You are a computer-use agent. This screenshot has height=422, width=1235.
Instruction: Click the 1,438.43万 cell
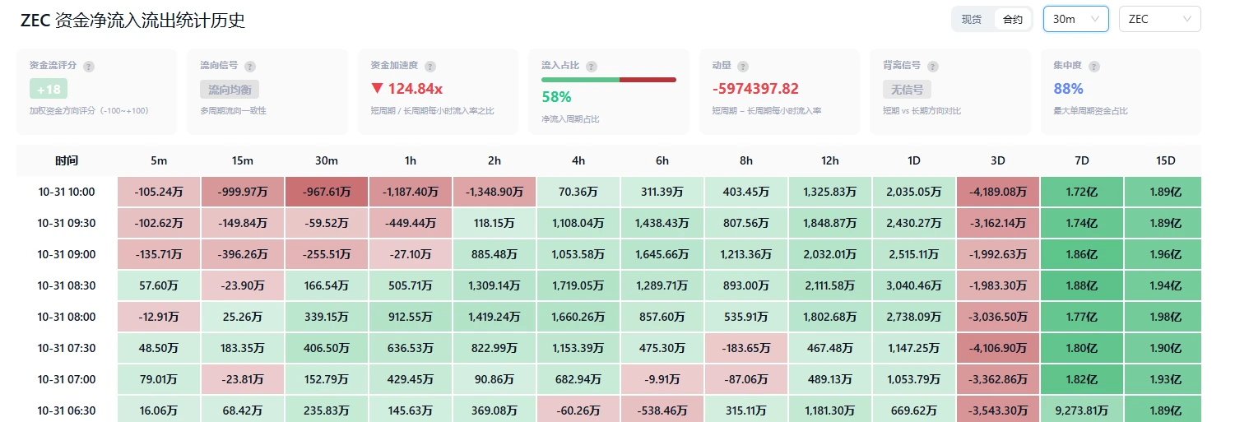[x=662, y=223]
